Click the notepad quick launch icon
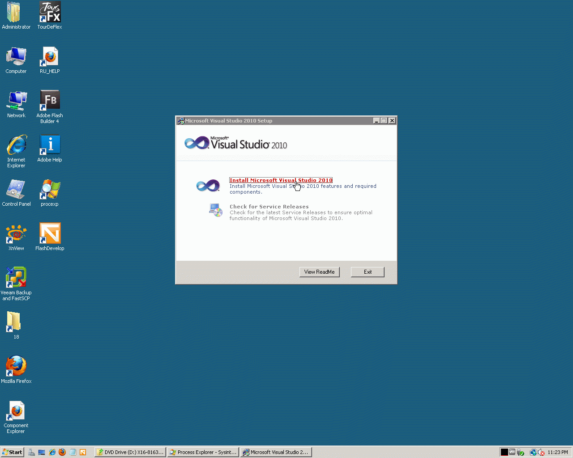 pos(73,452)
